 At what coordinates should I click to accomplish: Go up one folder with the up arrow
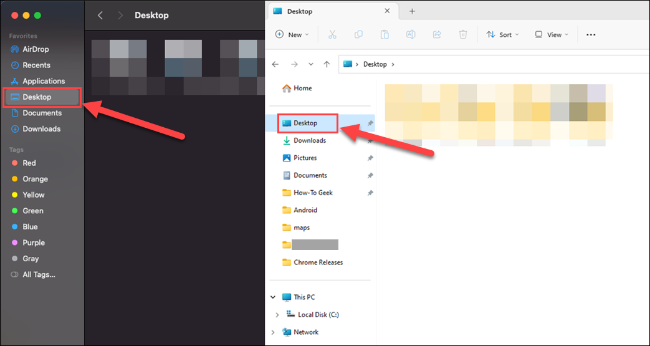click(327, 64)
